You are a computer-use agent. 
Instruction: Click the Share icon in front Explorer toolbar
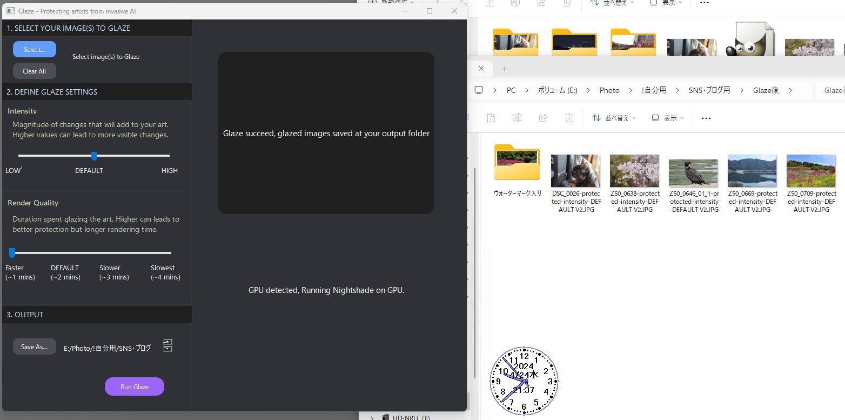(543, 118)
